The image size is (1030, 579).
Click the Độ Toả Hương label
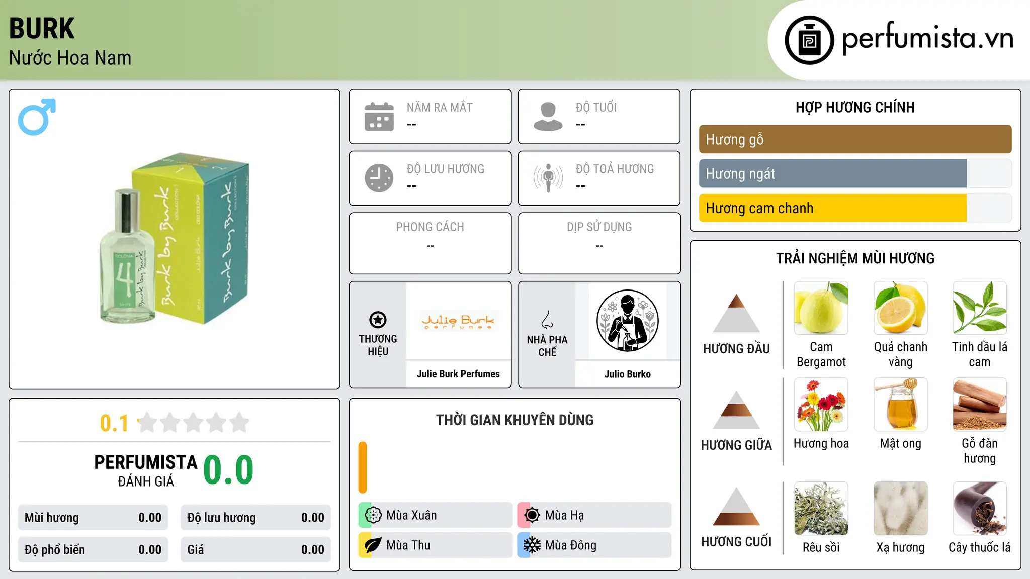pyautogui.click(x=615, y=169)
